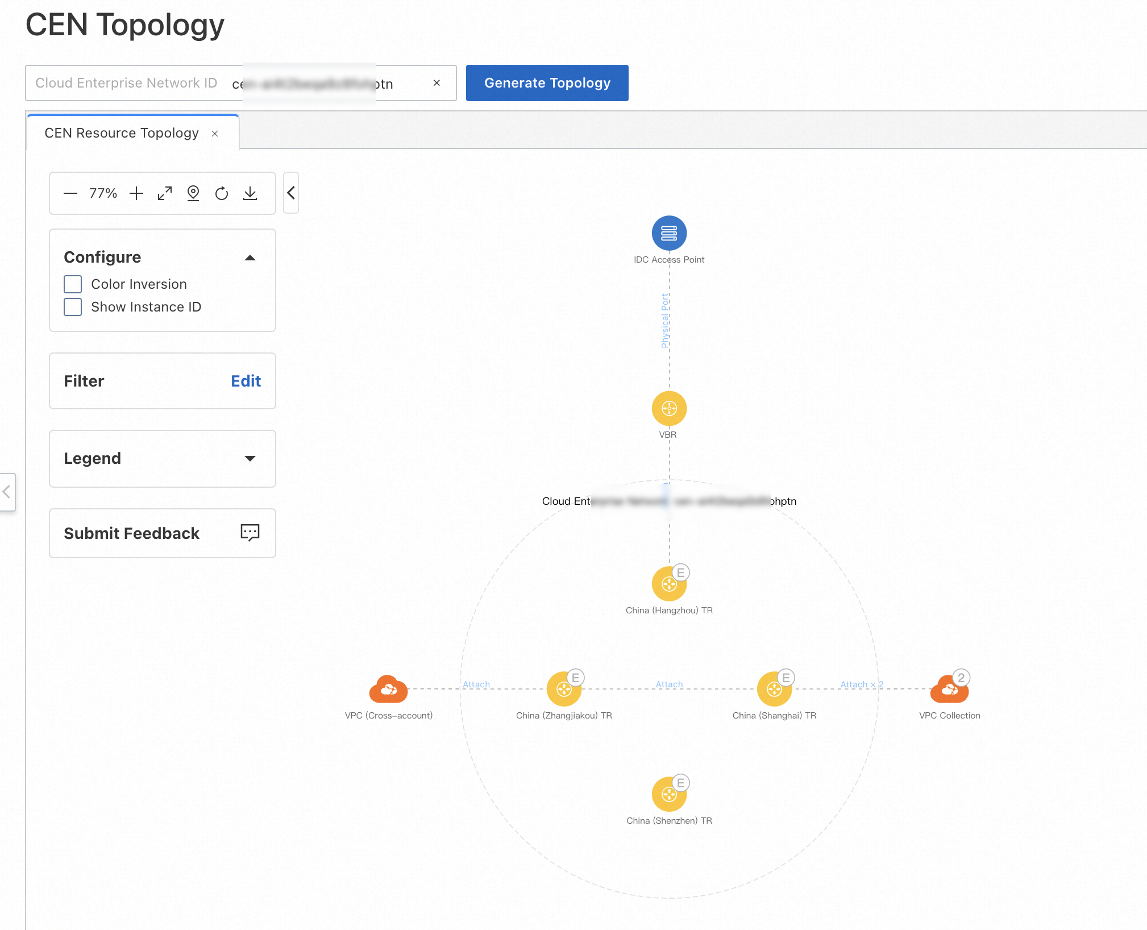Collapse the Configure section arrow
Viewport: 1147px width, 930px height.
point(250,258)
